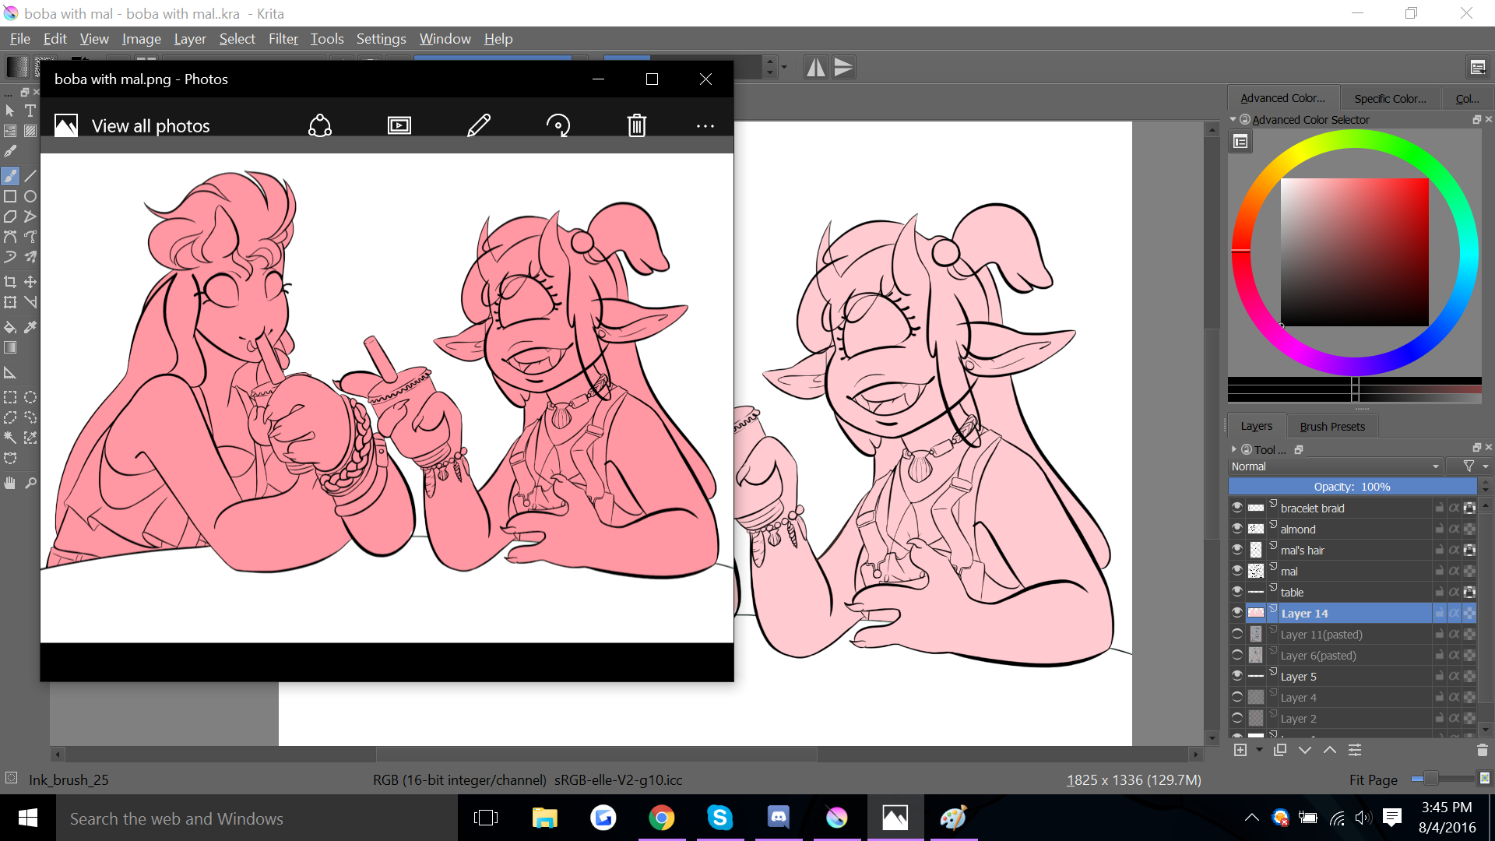Select the Fill bucket tool

pyautogui.click(x=10, y=327)
